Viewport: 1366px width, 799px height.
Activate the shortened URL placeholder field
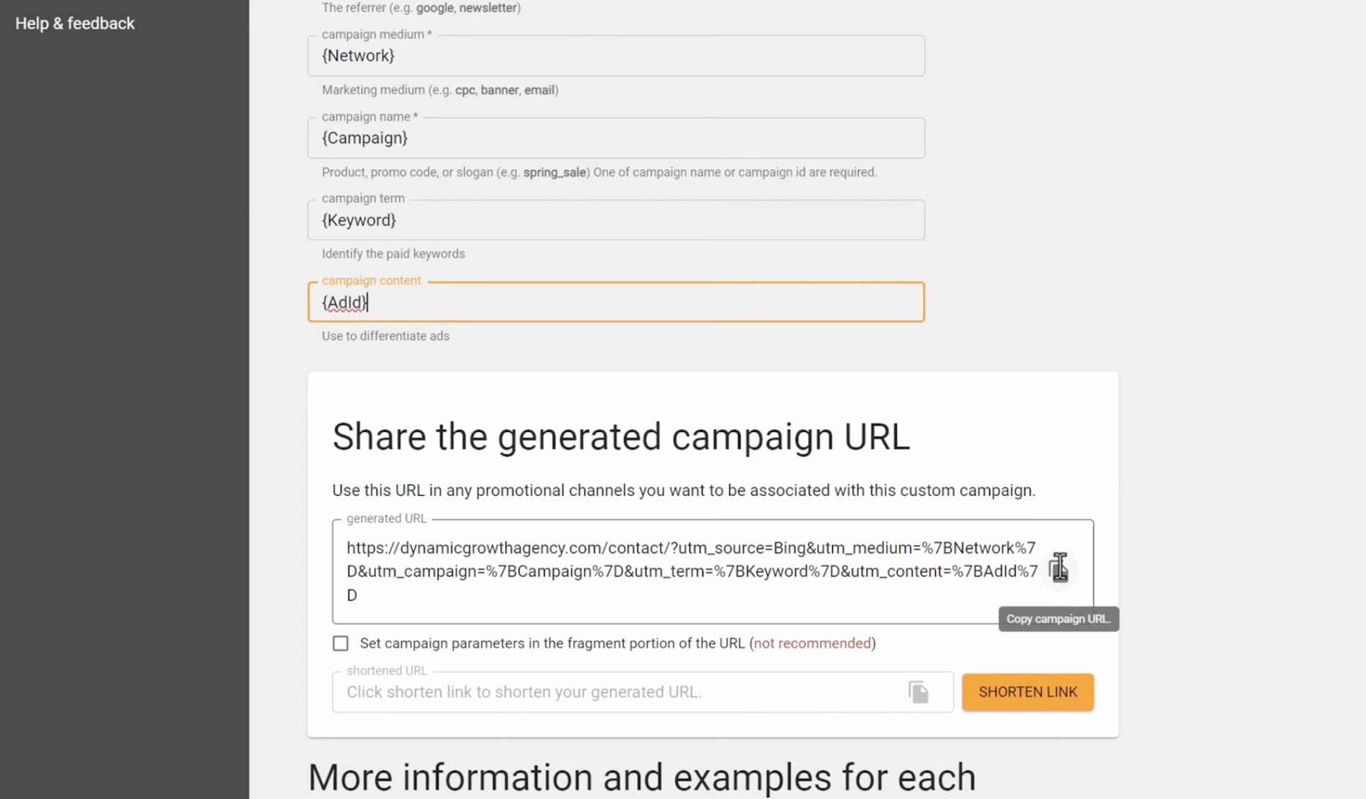click(643, 692)
